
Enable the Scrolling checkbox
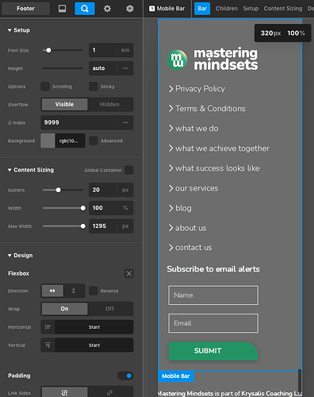[x=45, y=87]
